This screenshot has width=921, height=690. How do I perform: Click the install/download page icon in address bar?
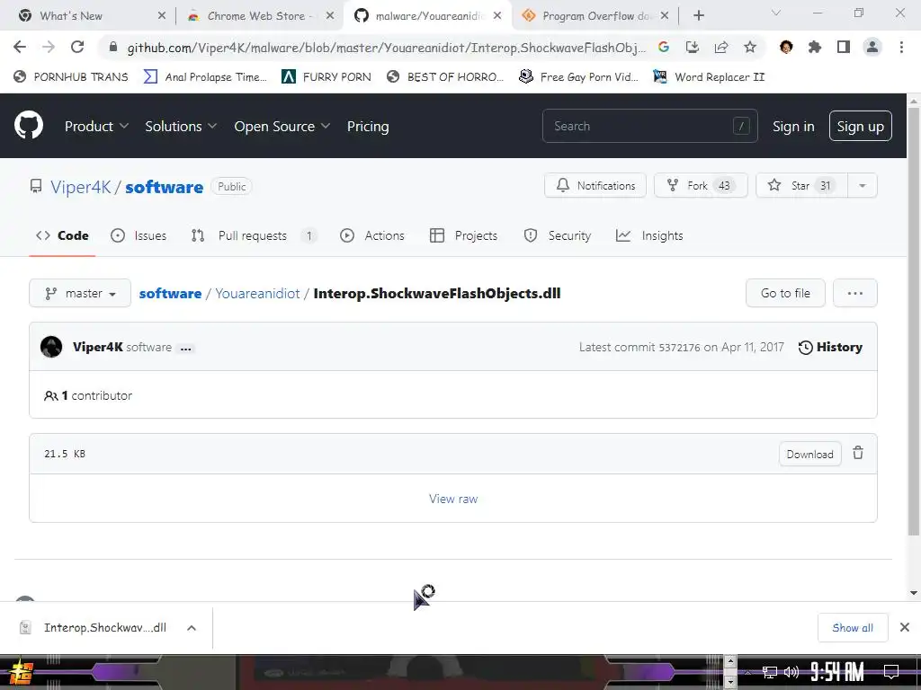click(692, 47)
